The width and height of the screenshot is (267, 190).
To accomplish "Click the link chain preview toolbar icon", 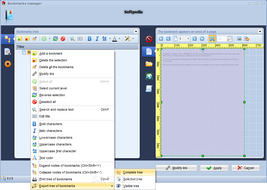I will coord(239,39).
